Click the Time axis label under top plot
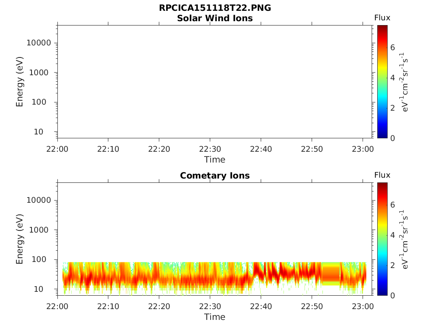The height and width of the screenshot is (332, 442). coord(215,160)
